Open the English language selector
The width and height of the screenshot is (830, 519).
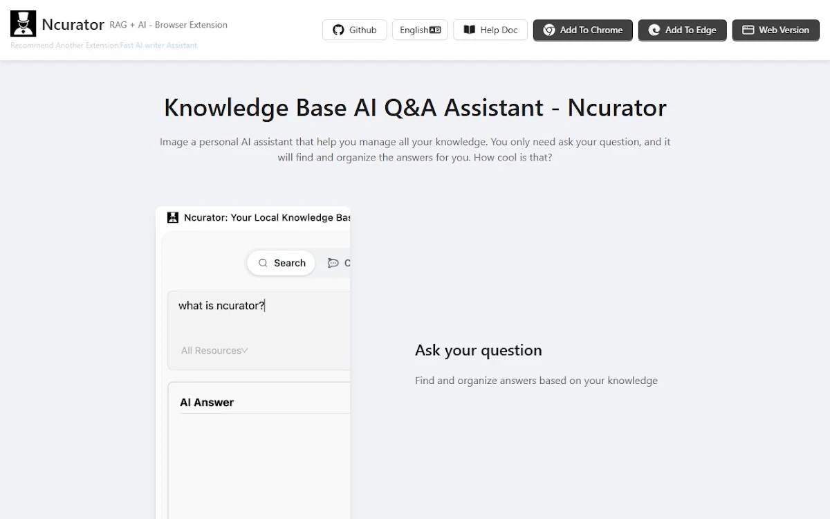(421, 30)
